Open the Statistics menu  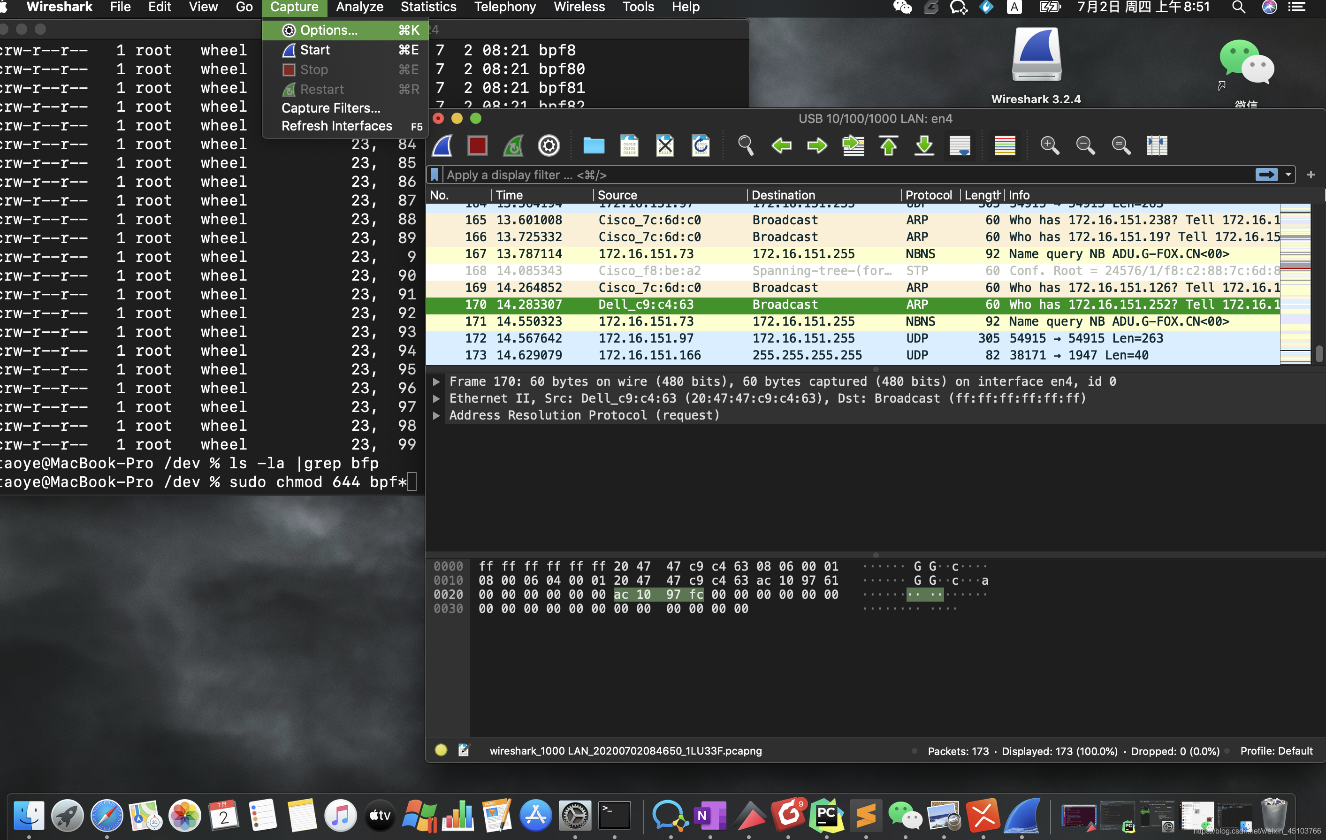(428, 7)
